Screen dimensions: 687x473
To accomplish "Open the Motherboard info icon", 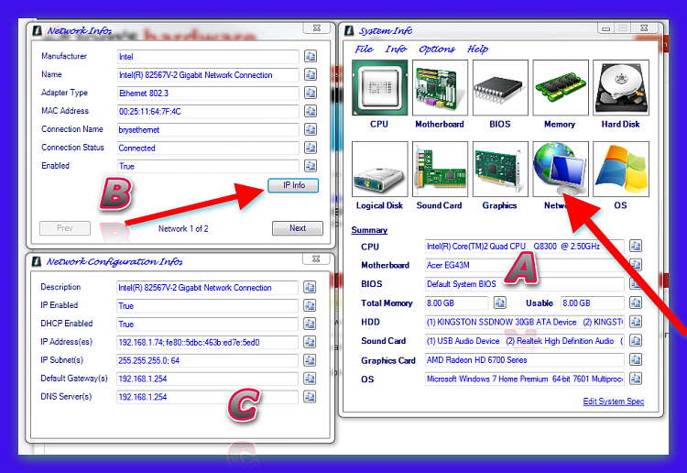I will tap(440, 88).
